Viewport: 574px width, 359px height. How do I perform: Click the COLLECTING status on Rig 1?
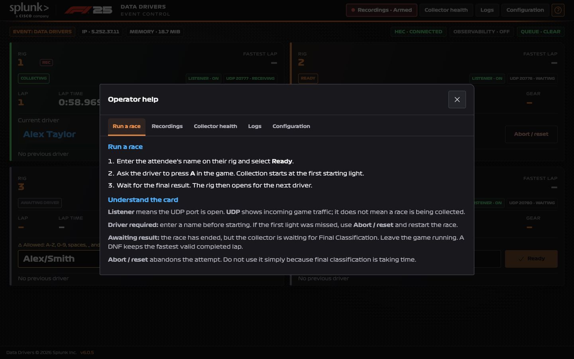[x=33, y=79]
